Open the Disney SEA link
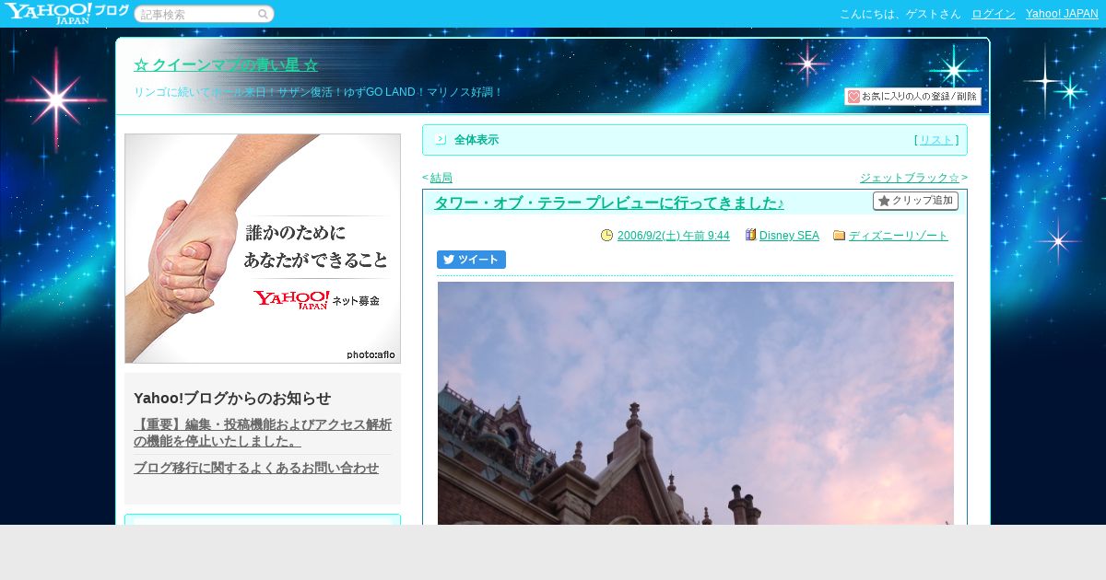The image size is (1106, 580). point(789,236)
